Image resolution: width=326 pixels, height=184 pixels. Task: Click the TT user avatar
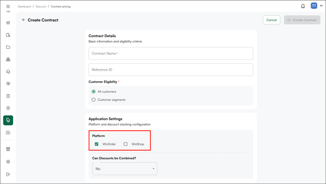(314, 6)
